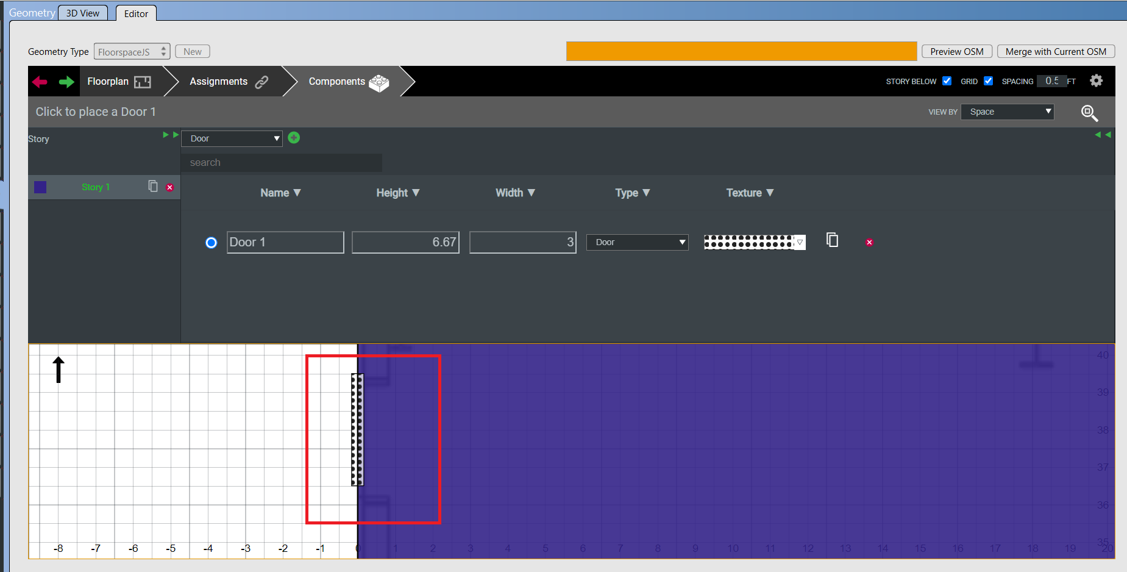Toggle the Grid checkbox
The height and width of the screenshot is (572, 1127).
(988, 80)
